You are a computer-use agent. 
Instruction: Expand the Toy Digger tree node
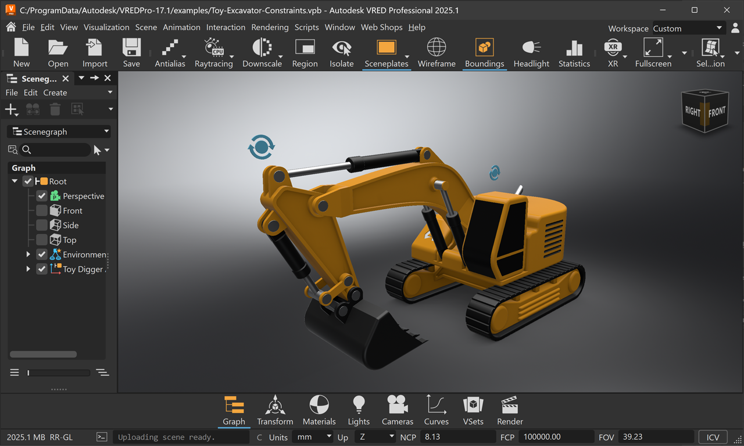click(27, 268)
